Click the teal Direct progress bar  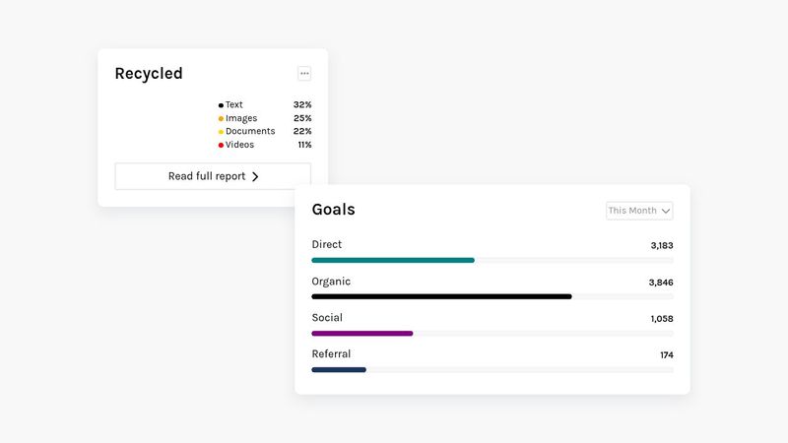click(x=393, y=260)
